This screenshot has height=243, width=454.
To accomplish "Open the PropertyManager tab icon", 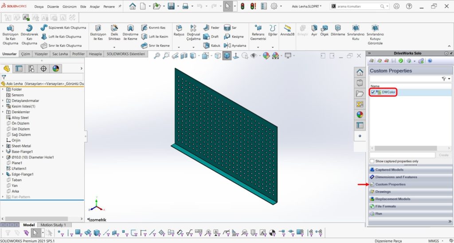I will pyautogui.click(x=19, y=69).
